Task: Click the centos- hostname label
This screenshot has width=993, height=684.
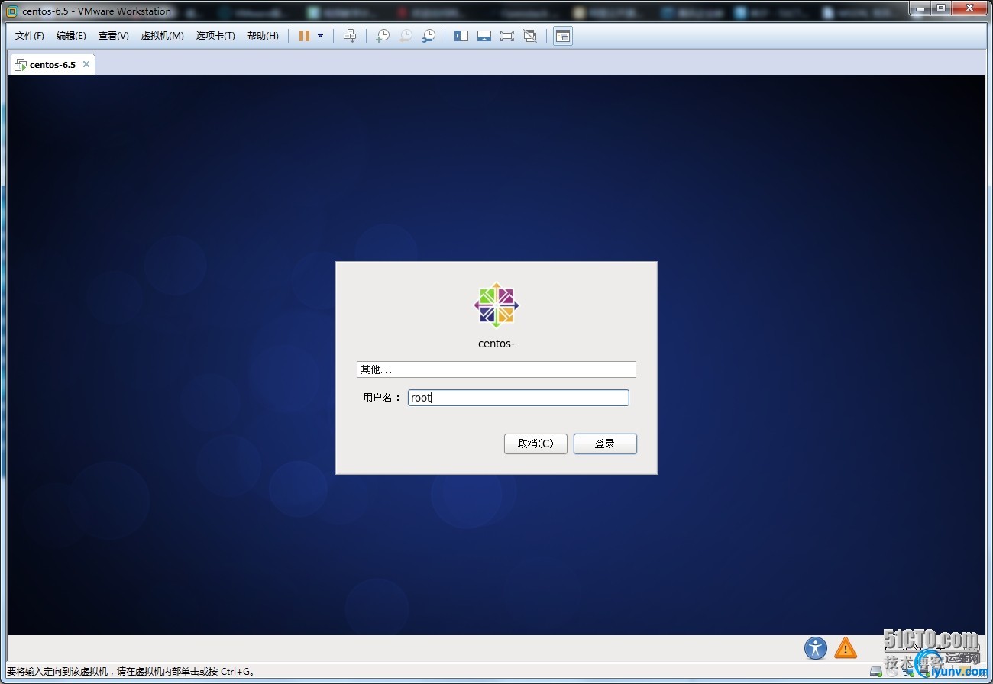Action: coord(496,344)
